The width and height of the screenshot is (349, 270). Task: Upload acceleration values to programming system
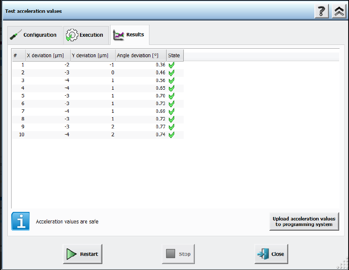tap(304, 222)
